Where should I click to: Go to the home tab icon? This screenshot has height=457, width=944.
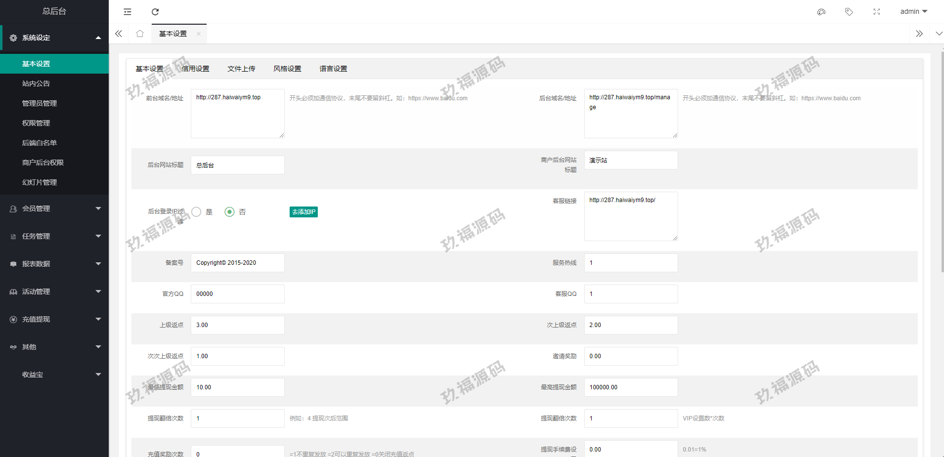[140, 34]
